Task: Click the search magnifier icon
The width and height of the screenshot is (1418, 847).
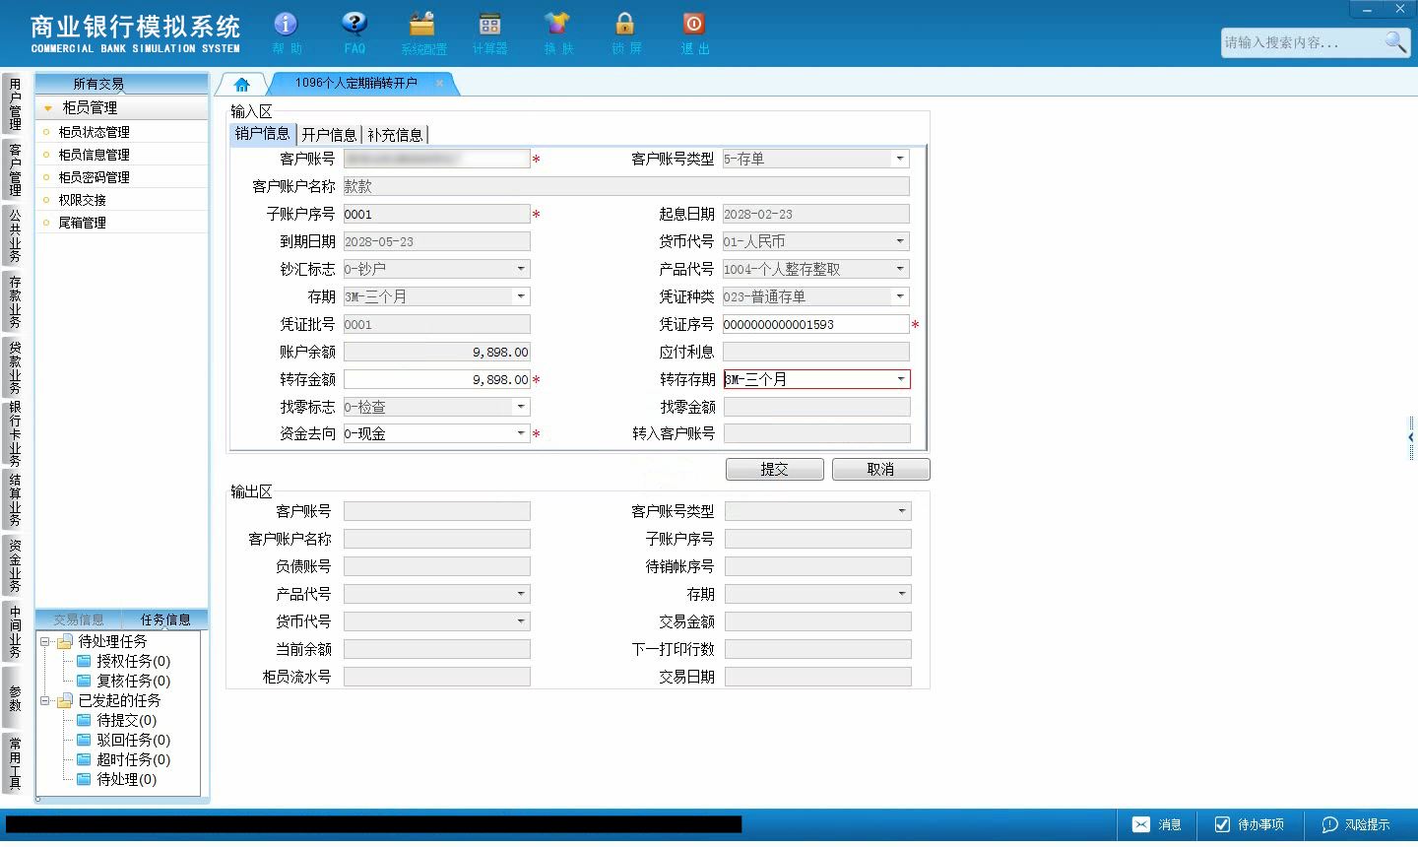Action: click(x=1395, y=41)
